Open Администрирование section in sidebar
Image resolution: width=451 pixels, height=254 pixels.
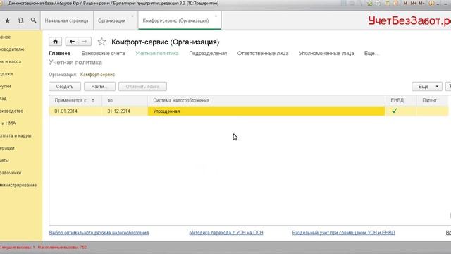18,185
